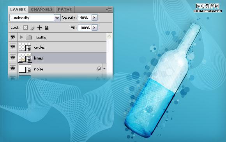Viewport: 226px width, 142px height.
Task: Open the Luminosity blend mode dropdown
Action: click(57, 18)
